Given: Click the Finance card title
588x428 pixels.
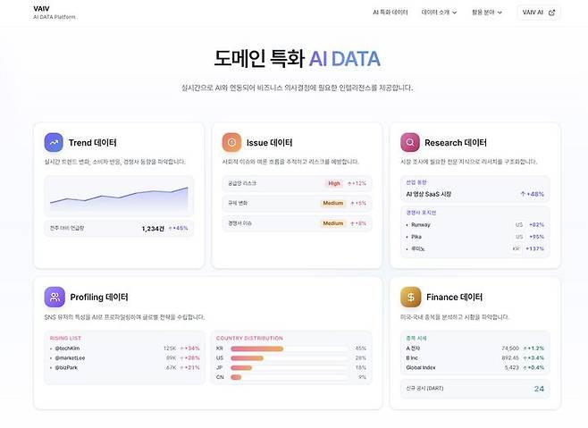Looking at the screenshot, I should [455, 297].
